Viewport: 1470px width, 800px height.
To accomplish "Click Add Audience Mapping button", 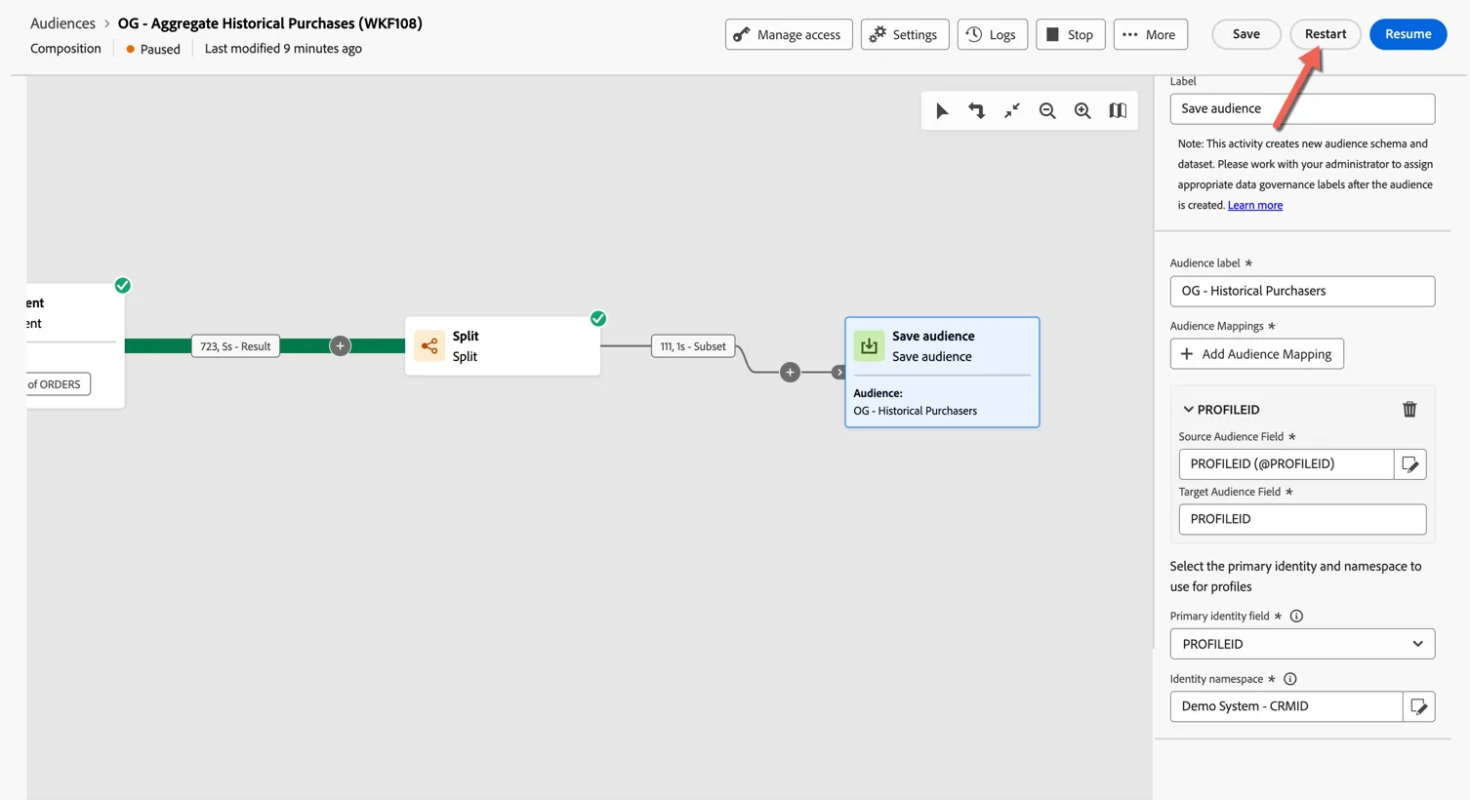I will [x=1256, y=354].
